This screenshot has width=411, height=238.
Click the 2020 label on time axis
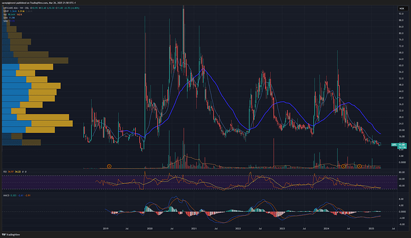[150, 227]
